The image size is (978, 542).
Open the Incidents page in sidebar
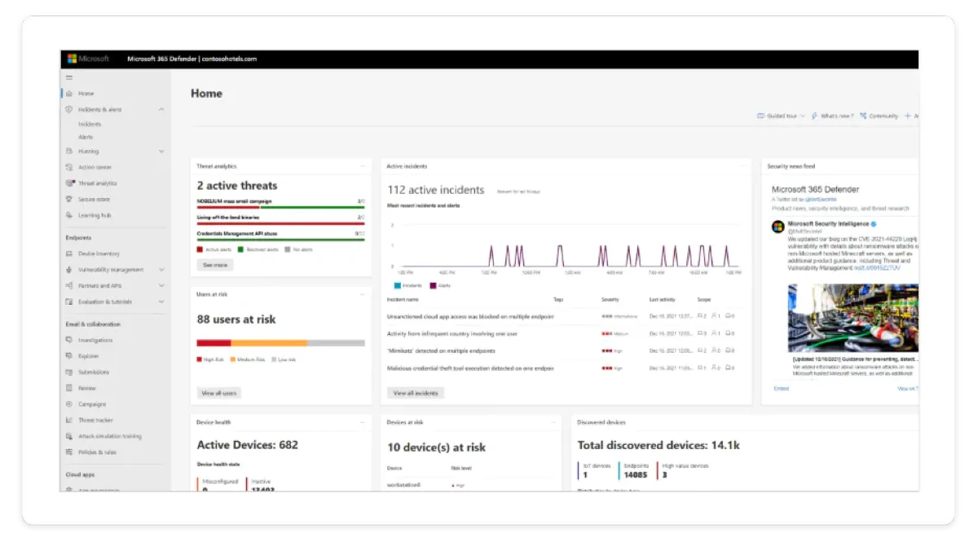(90, 125)
